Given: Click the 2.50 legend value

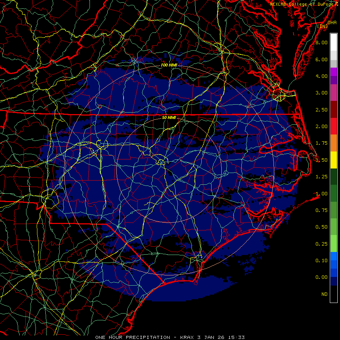Looking at the screenshot, I should 321,110.
